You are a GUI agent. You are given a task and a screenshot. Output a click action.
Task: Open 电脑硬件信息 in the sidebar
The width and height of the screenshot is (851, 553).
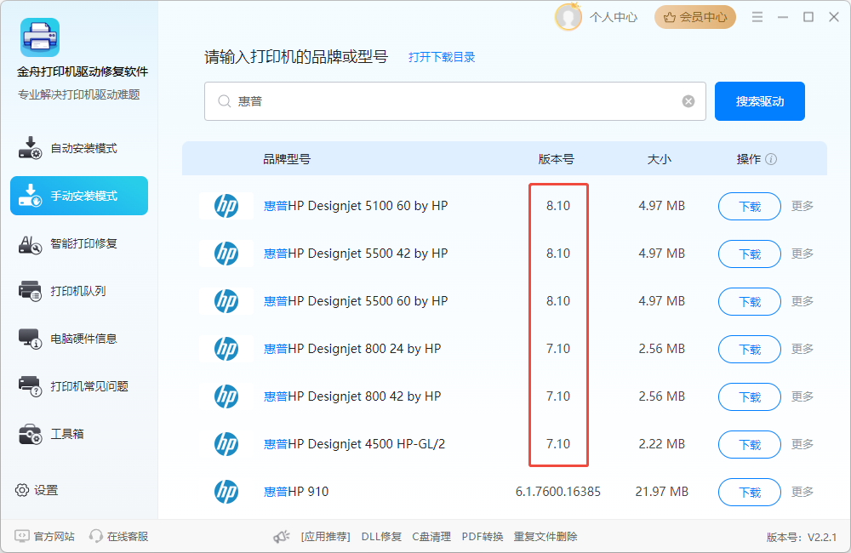click(x=78, y=339)
